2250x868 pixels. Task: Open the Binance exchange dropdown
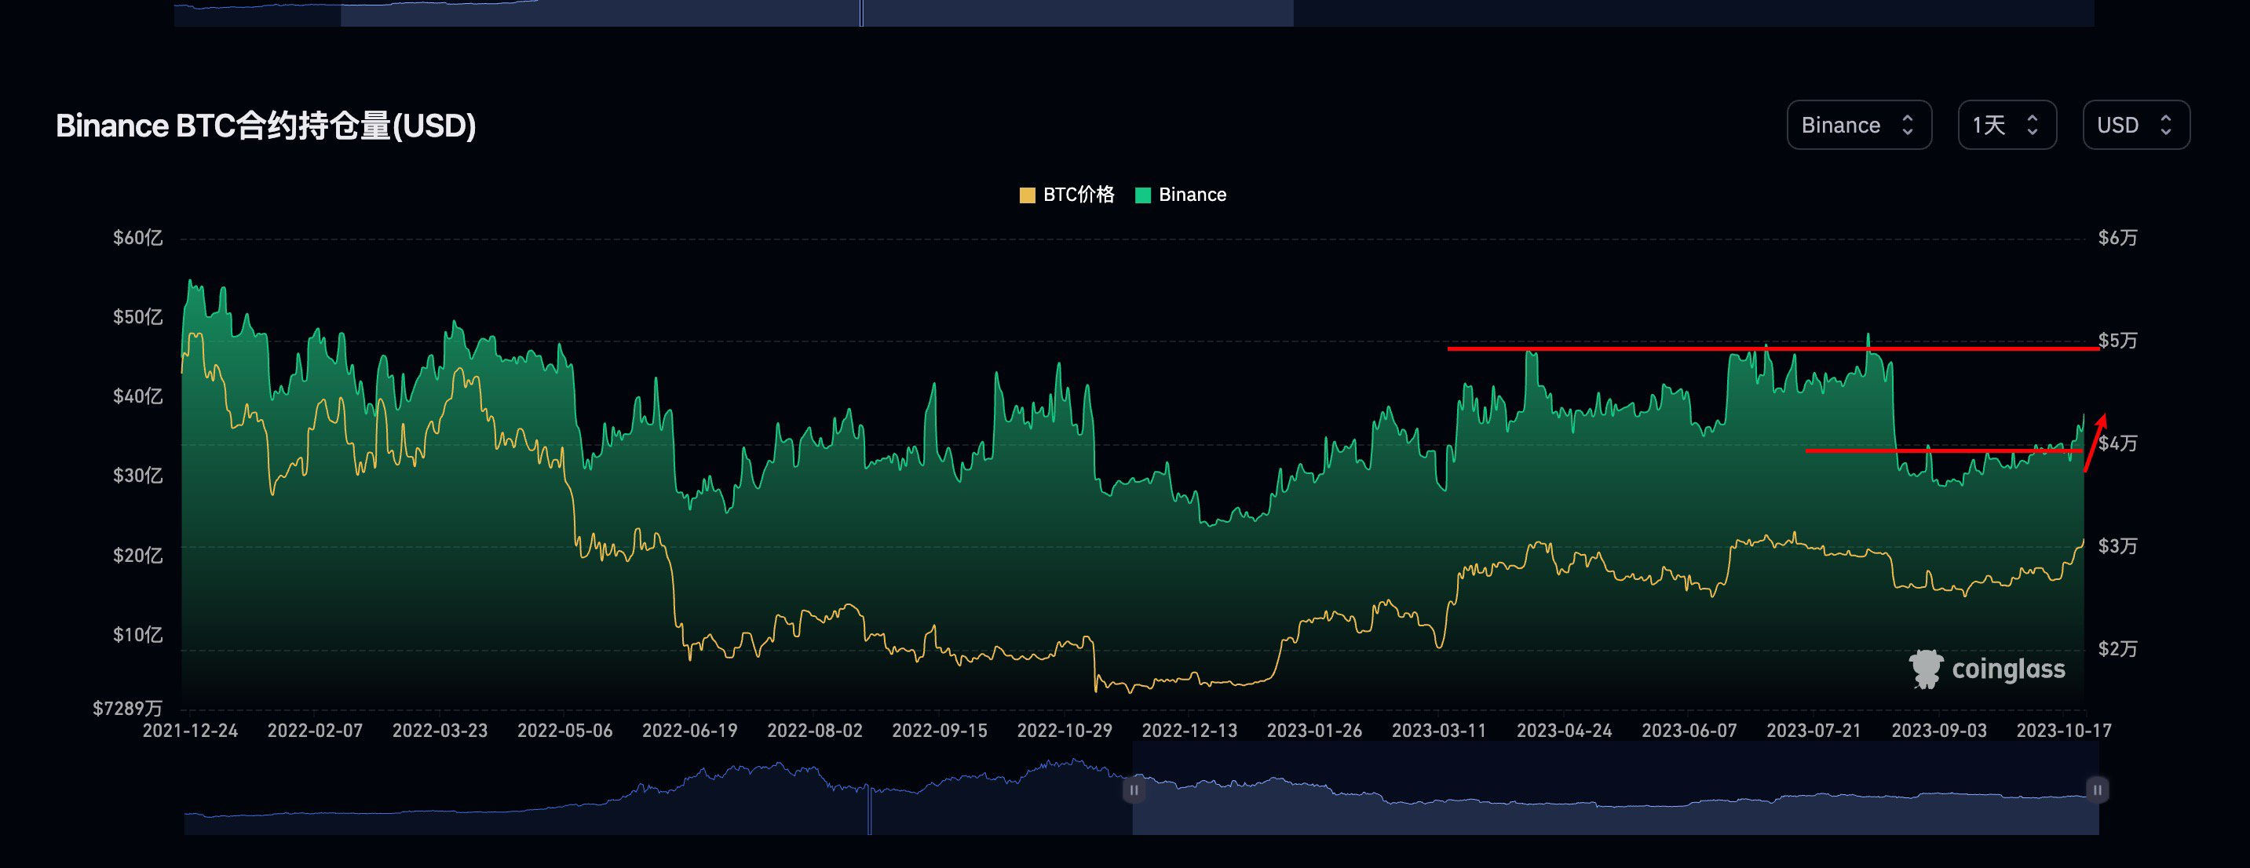pyautogui.click(x=1859, y=125)
